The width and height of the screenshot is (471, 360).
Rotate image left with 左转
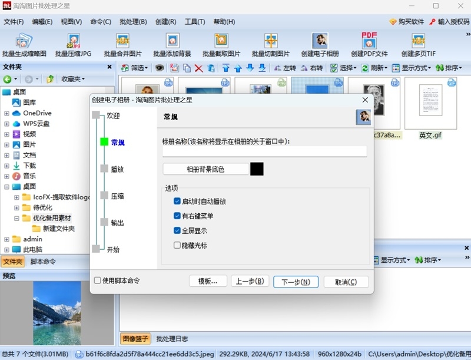click(285, 68)
